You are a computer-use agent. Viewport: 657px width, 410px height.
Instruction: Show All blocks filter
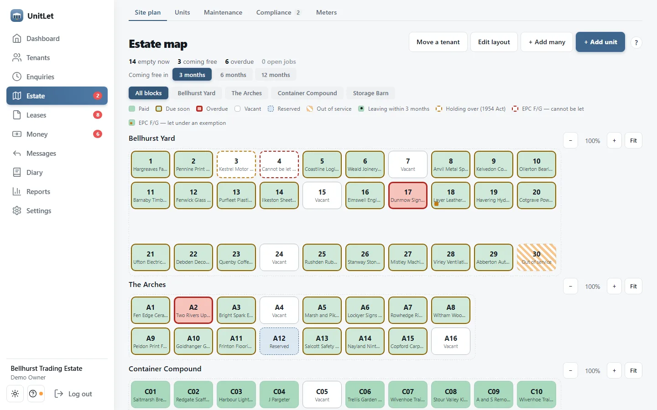click(x=148, y=93)
